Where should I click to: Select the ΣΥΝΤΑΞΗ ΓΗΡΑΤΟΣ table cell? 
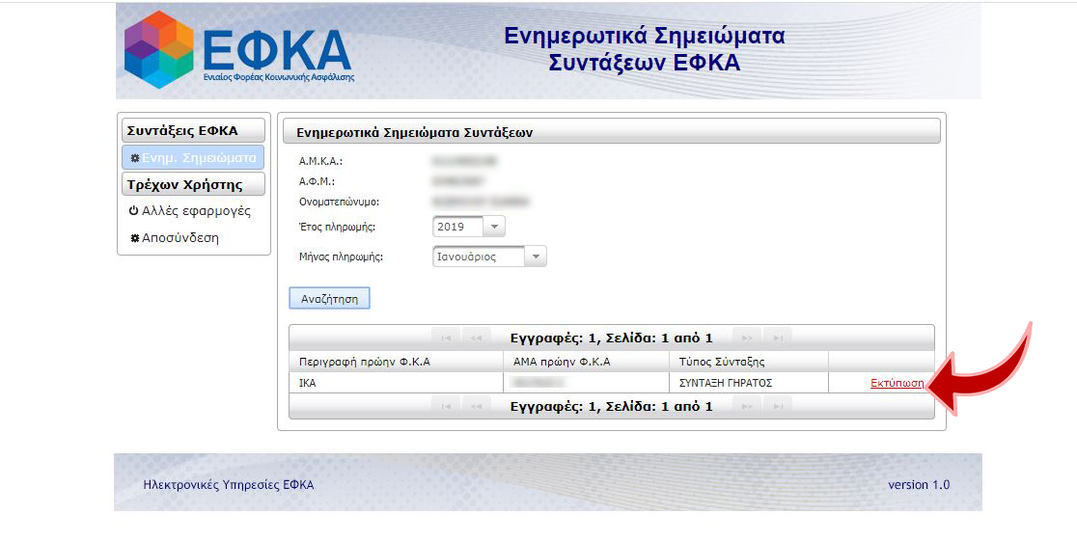[750, 383]
